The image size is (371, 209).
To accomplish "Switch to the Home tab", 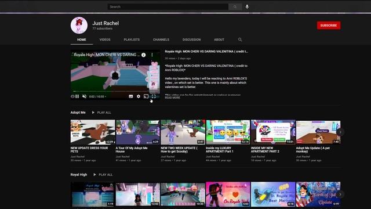I will 82,39.
